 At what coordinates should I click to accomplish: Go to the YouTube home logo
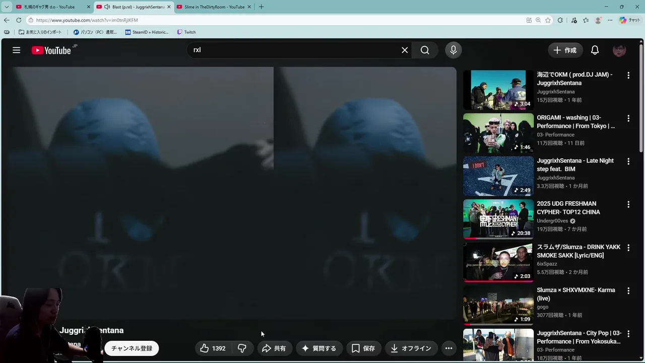pyautogui.click(x=51, y=50)
